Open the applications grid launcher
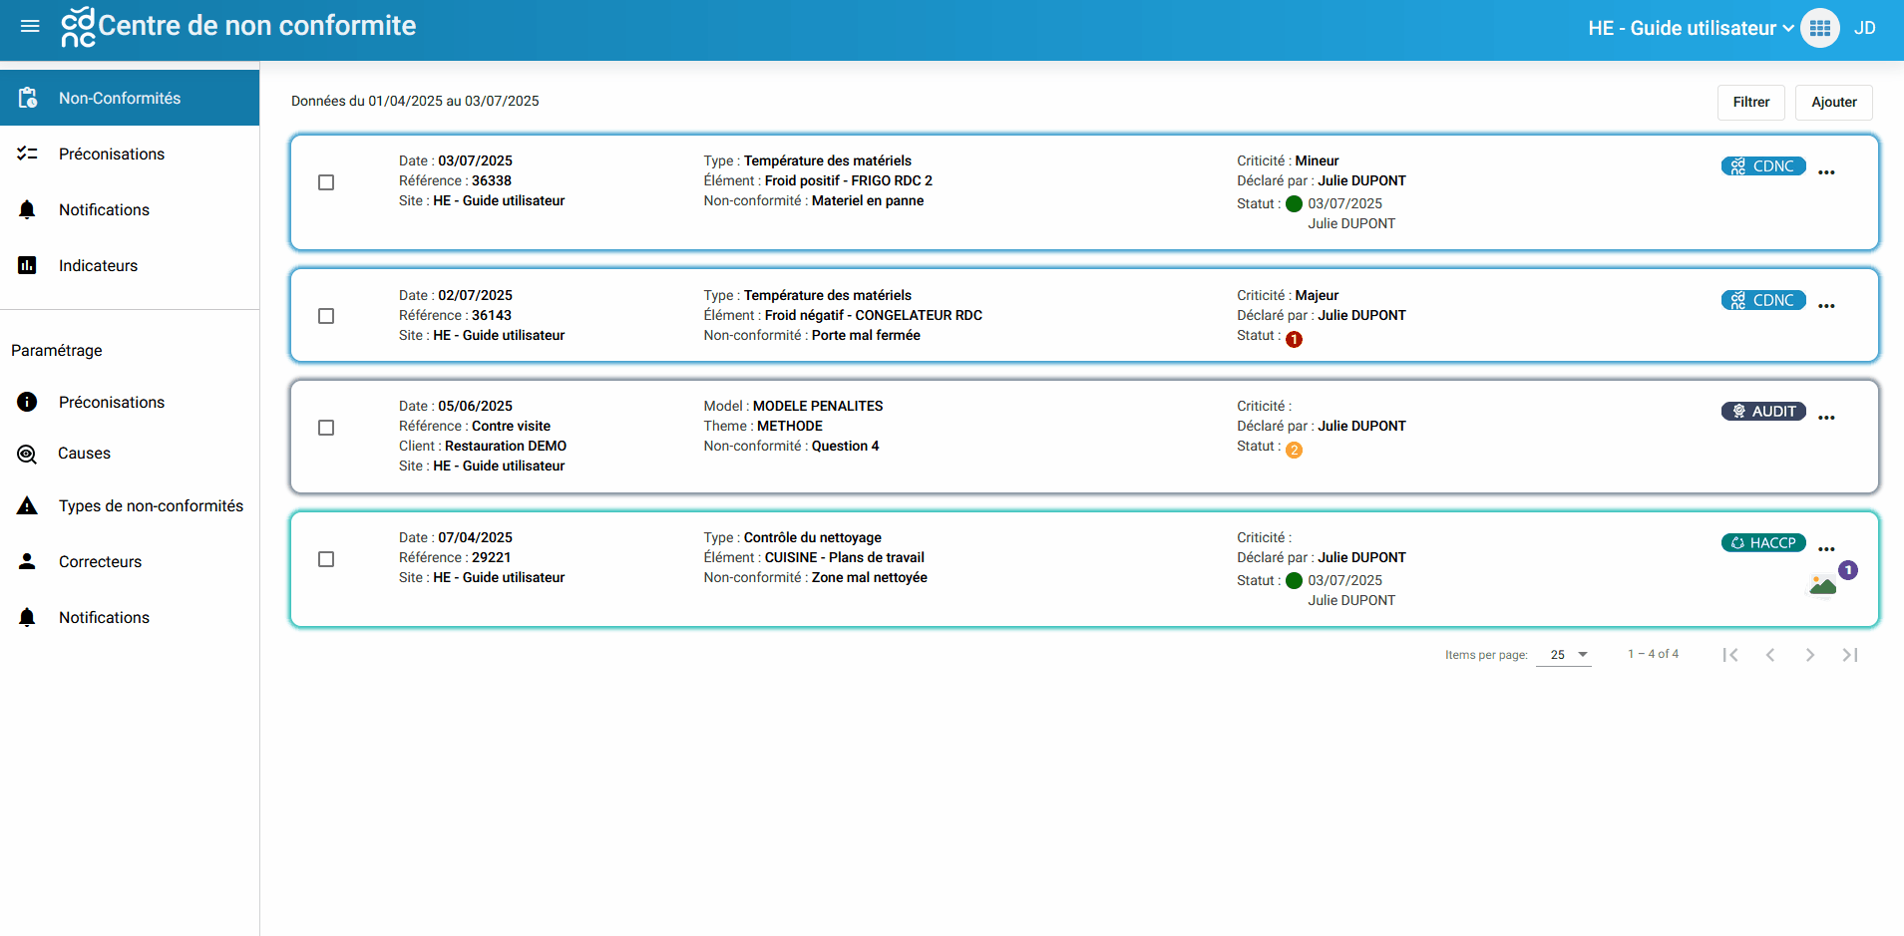1904x936 pixels. (x=1820, y=28)
